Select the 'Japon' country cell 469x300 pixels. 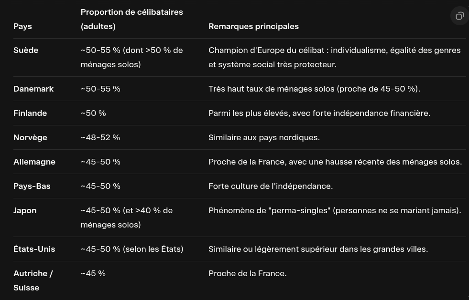(x=25, y=210)
